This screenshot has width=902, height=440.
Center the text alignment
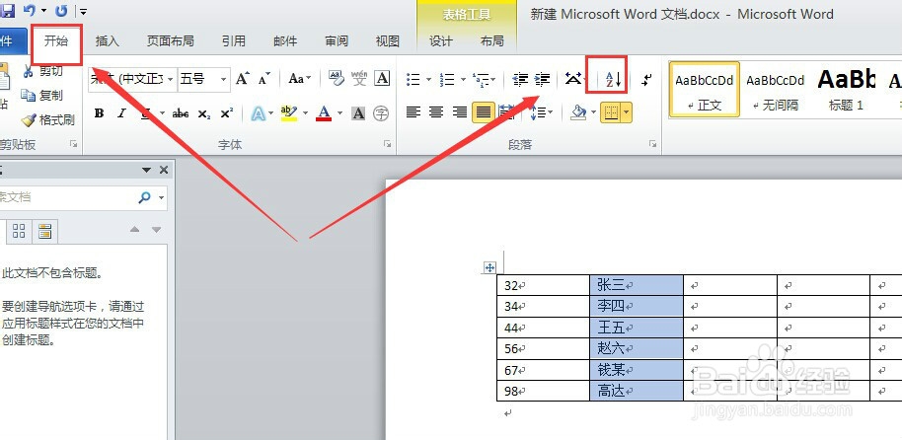[x=436, y=112]
